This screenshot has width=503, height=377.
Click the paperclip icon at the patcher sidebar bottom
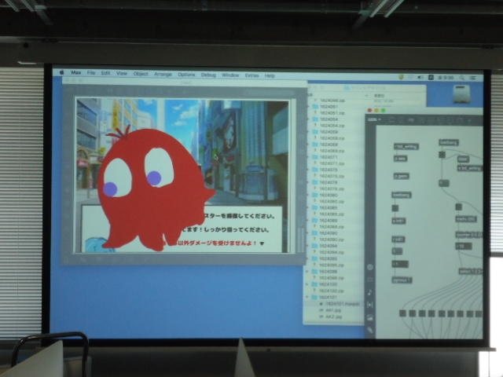coord(370,330)
